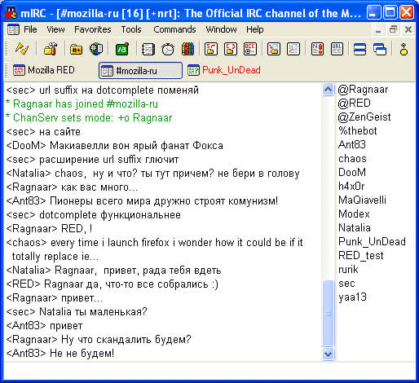Click the Connect lightning bolt icon
The height and width of the screenshot is (383, 419).
[x=21, y=49]
